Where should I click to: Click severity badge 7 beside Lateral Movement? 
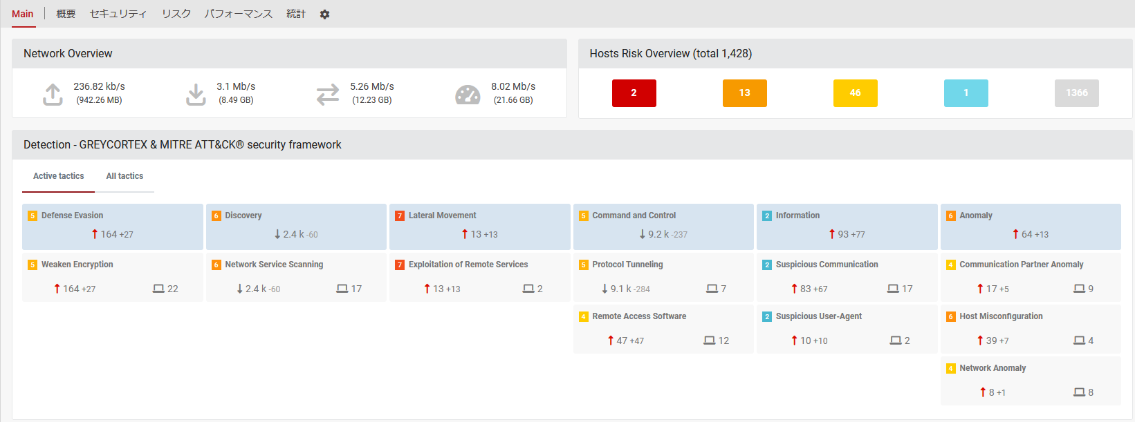[x=400, y=215]
